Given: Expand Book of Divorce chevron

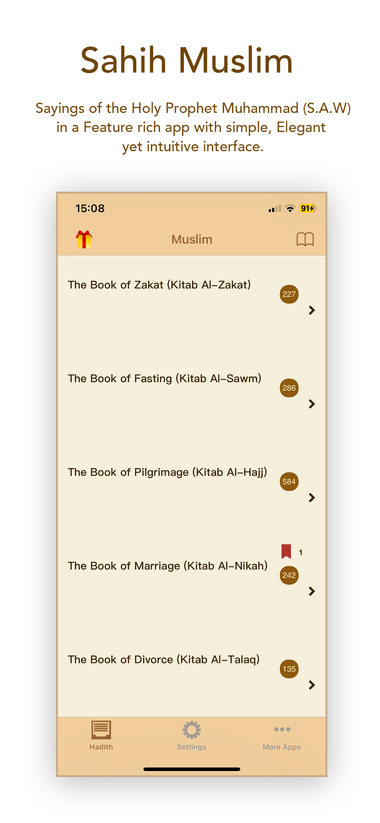Looking at the screenshot, I should click(x=312, y=685).
